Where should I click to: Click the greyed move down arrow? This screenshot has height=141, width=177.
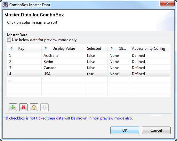[44, 107]
